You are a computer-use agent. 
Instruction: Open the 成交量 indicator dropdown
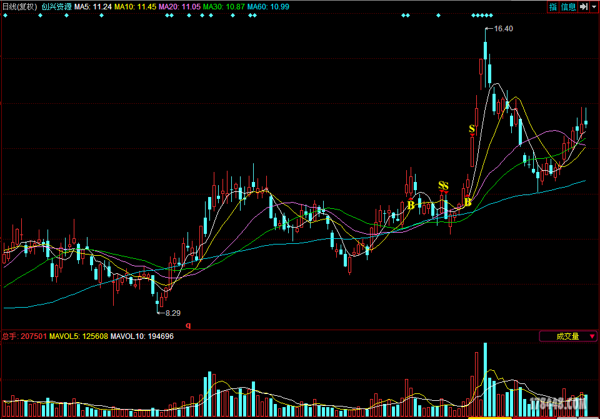point(568,336)
